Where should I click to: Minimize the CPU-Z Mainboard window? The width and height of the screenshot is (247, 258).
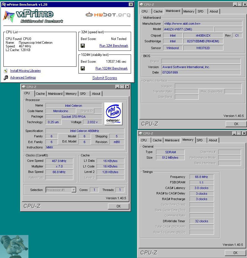(235, 5)
